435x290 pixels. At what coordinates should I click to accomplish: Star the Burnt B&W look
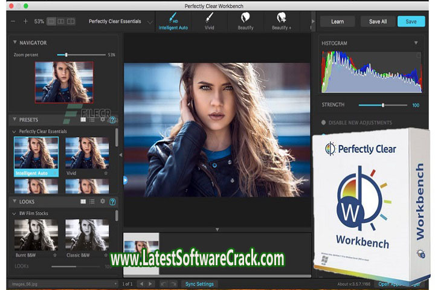56,255
